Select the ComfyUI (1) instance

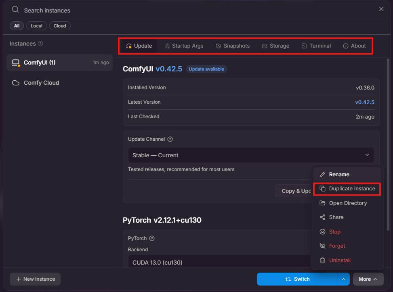coord(60,62)
